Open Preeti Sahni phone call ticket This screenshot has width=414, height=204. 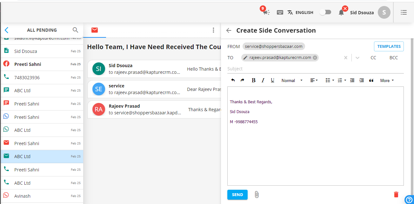tap(42, 169)
